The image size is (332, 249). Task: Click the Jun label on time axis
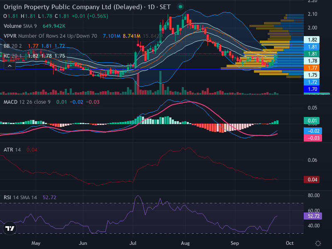pos(83,243)
